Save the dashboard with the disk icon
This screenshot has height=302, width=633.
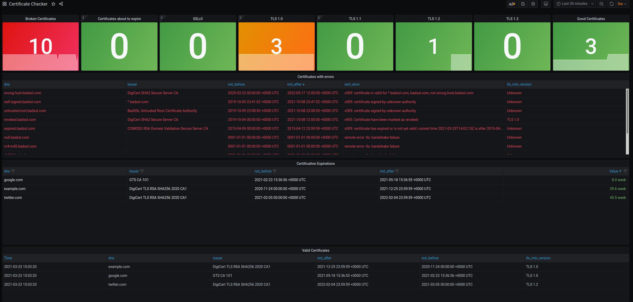523,4
